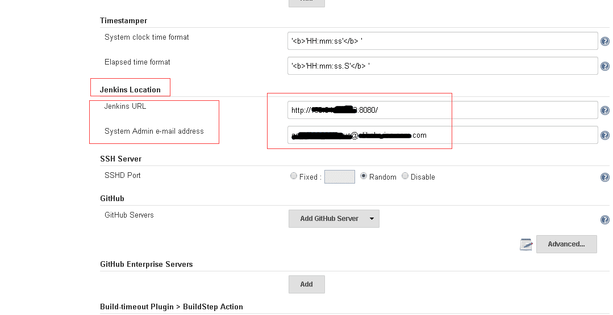Focus the Elapsed time format field
Screen dimensions: 613x315
tap(443, 66)
